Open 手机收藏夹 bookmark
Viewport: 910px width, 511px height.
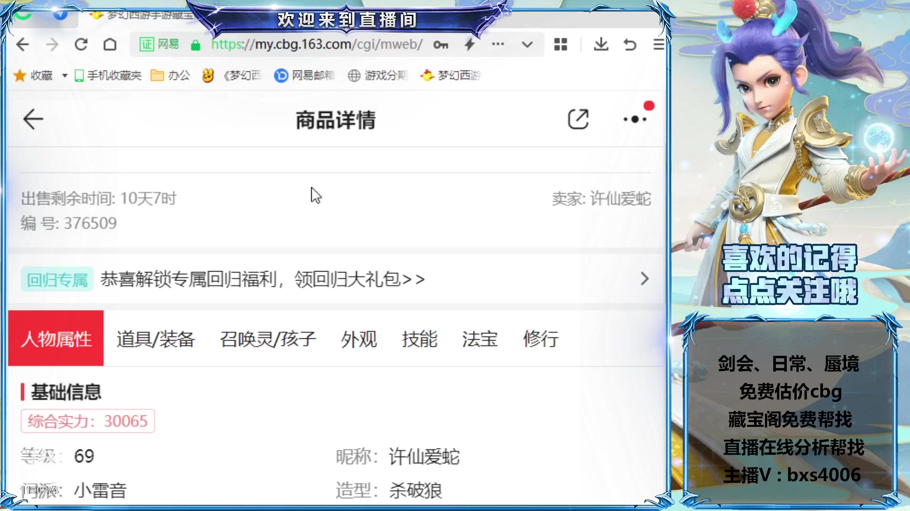pos(108,75)
